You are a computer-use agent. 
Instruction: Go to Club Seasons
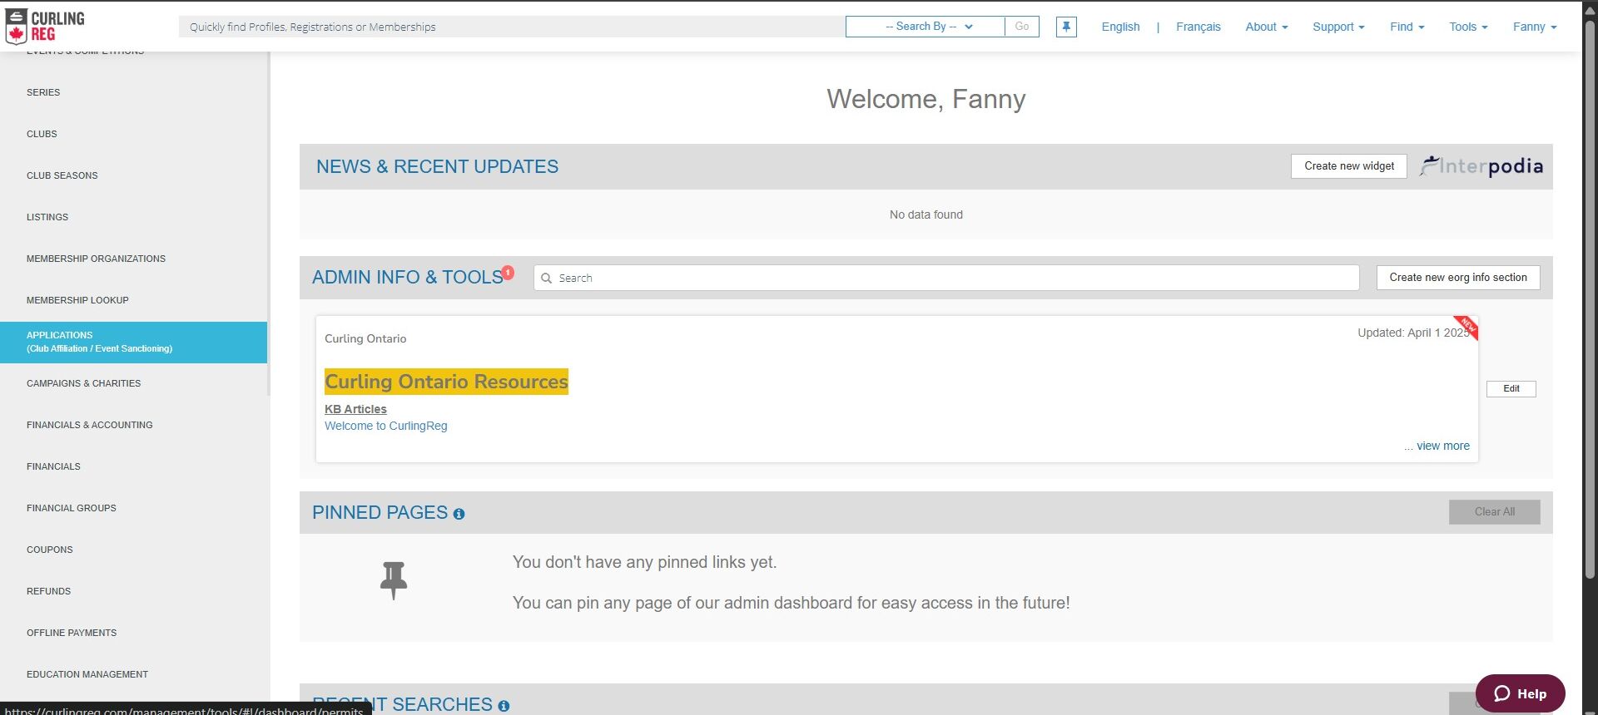pos(133,175)
